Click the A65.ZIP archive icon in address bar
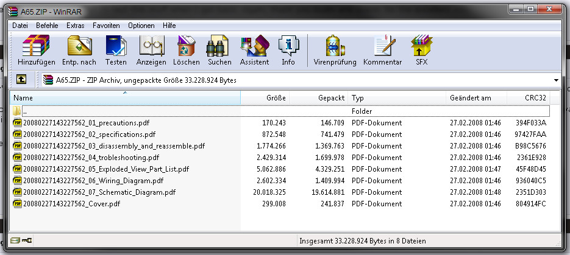 [48, 80]
